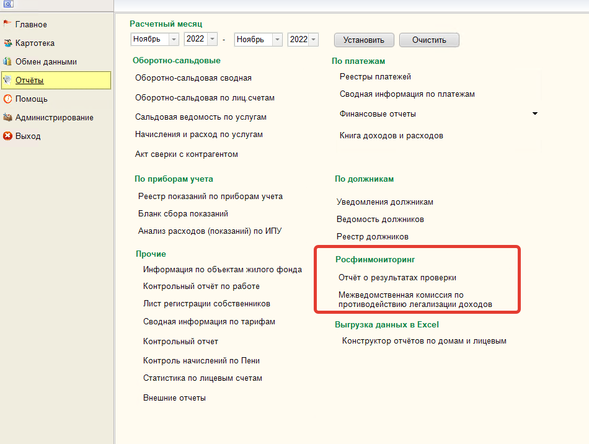Image resolution: width=589 pixels, height=444 pixels.
Task: Click the small blue top-left window icon
Action: 8,4
